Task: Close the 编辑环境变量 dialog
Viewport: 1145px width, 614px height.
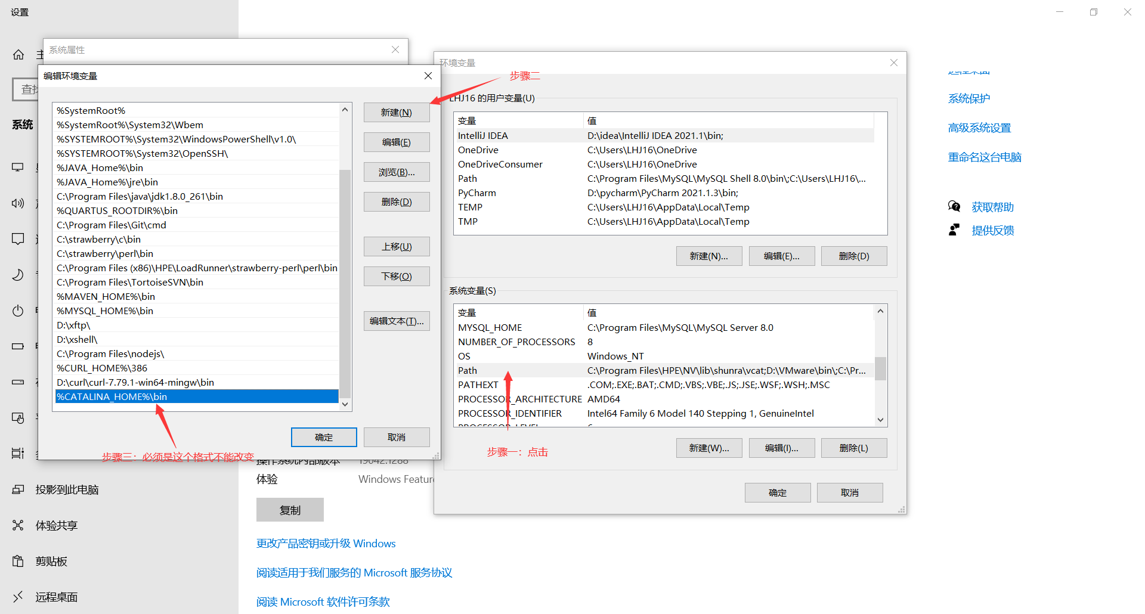Action: (x=428, y=76)
